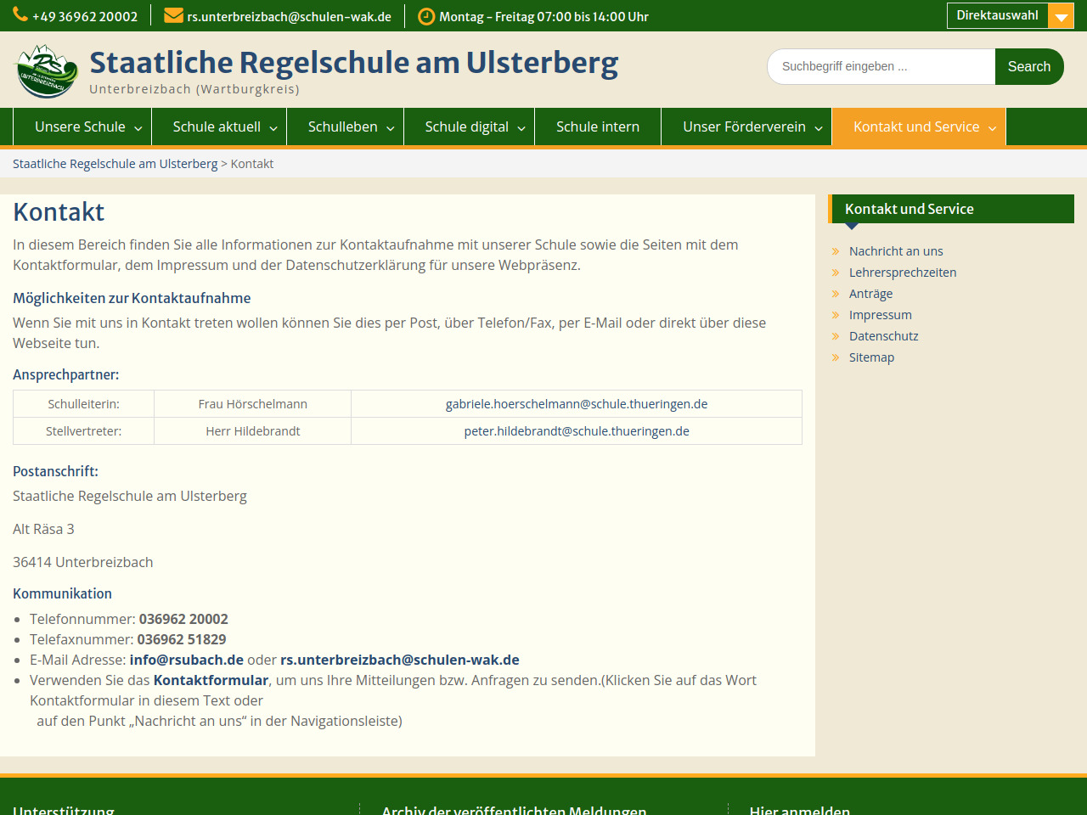Screen dimensions: 1087x815
Task: Select the Kontakt und Service tab
Action: coord(915,126)
